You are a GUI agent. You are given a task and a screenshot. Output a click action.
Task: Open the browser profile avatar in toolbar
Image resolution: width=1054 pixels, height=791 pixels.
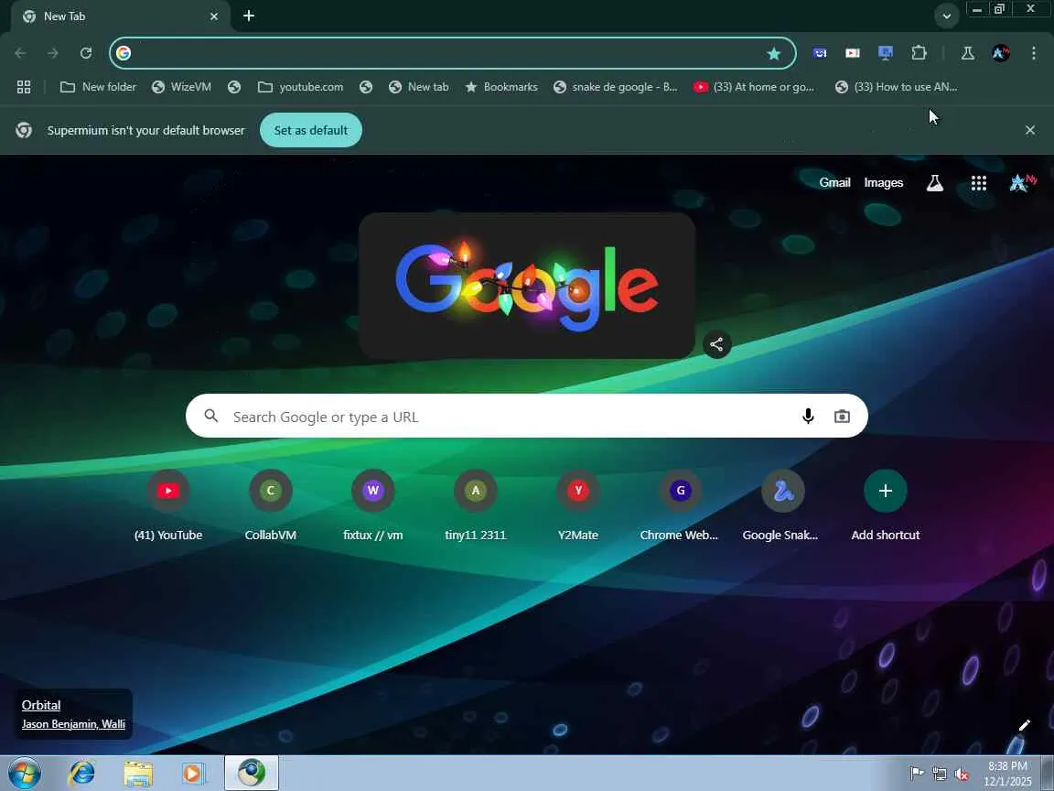click(x=1001, y=53)
